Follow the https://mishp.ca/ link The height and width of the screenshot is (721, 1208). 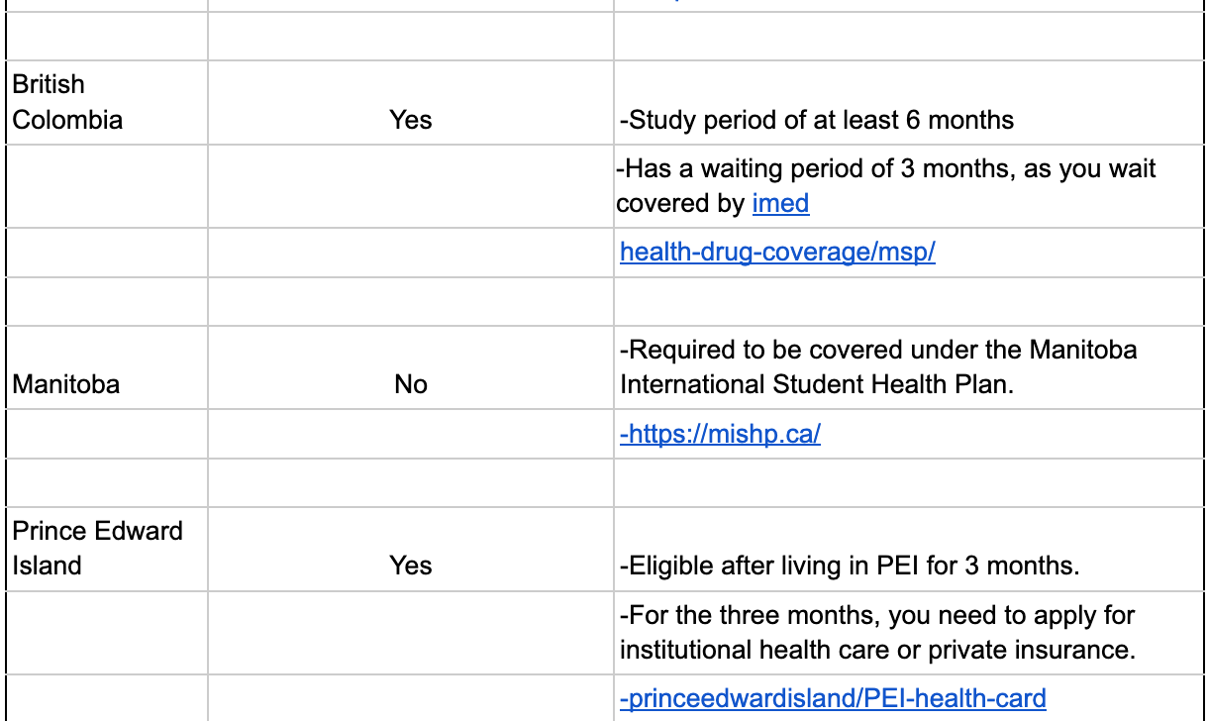click(720, 434)
